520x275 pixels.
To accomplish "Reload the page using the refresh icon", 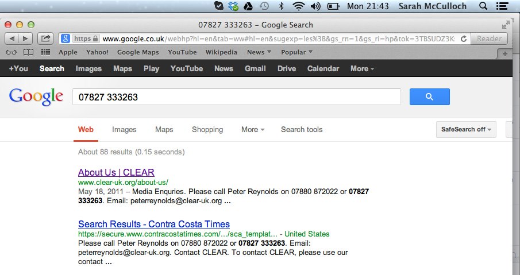I will 464,39.
